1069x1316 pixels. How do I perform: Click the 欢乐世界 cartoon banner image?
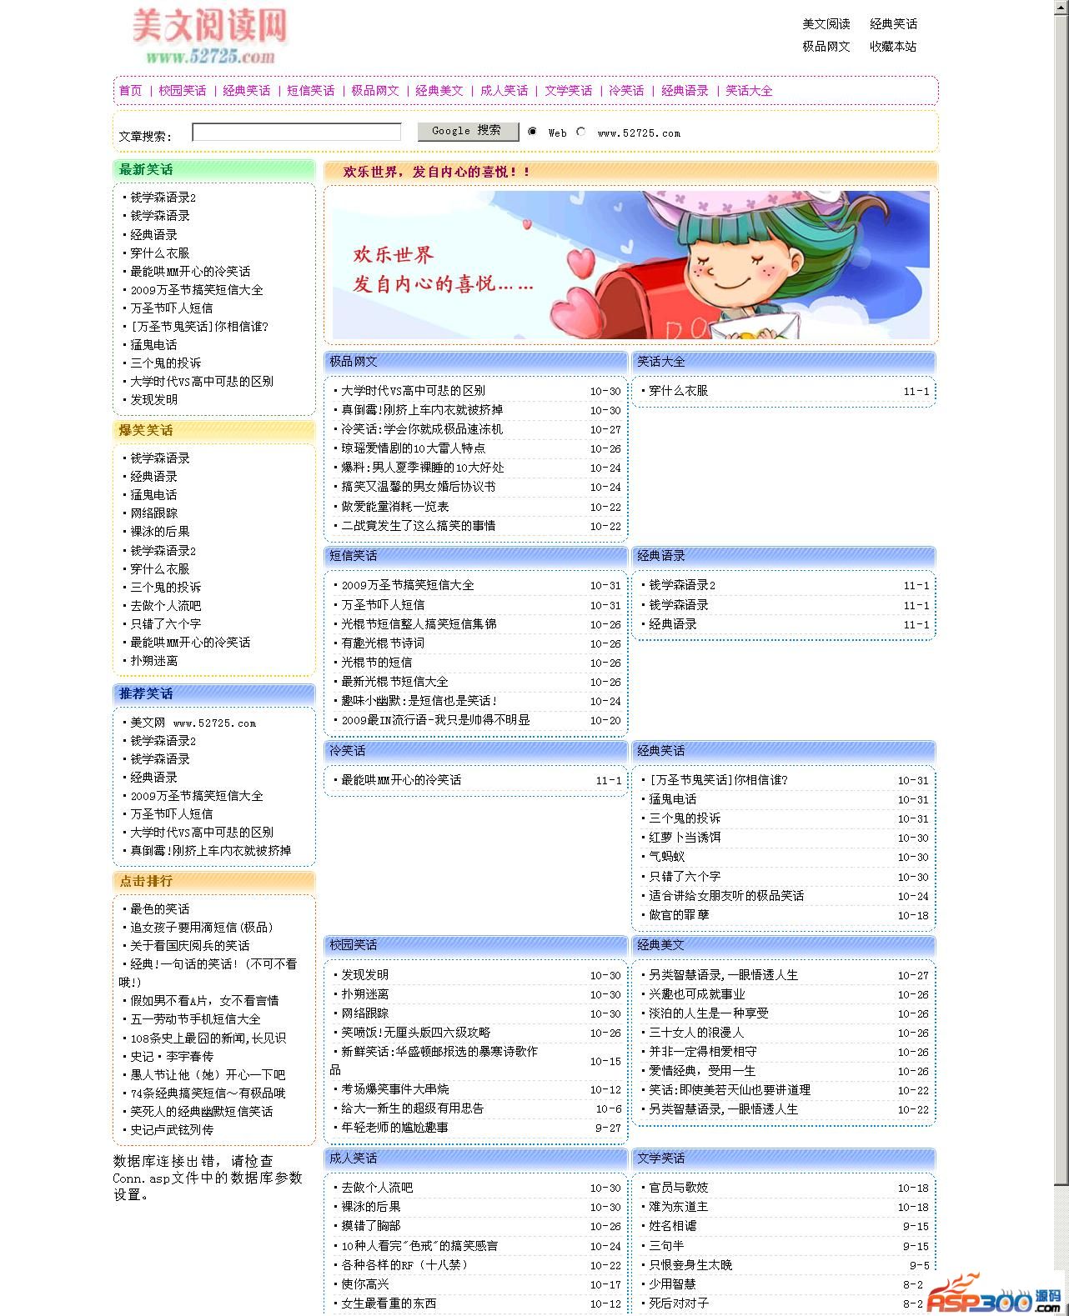(x=630, y=265)
